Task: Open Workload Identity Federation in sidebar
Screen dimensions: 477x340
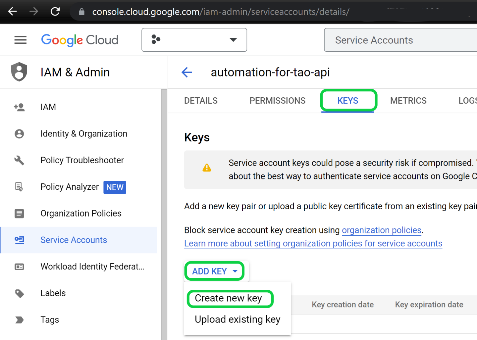Action: point(92,267)
